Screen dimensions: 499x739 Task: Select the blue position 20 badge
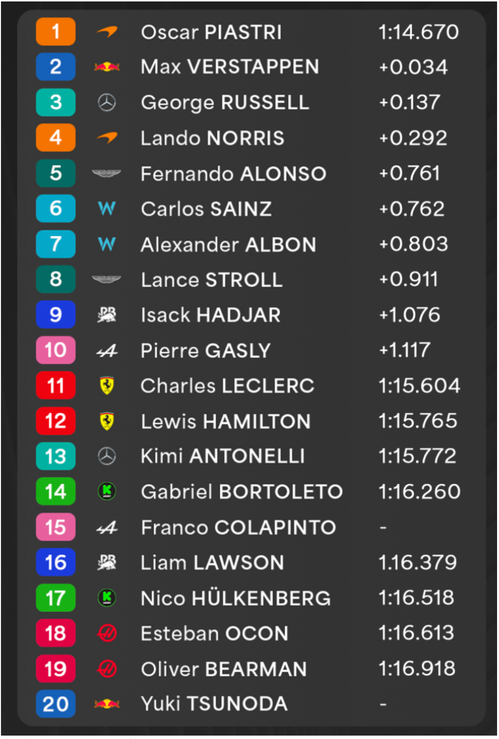[56, 704]
